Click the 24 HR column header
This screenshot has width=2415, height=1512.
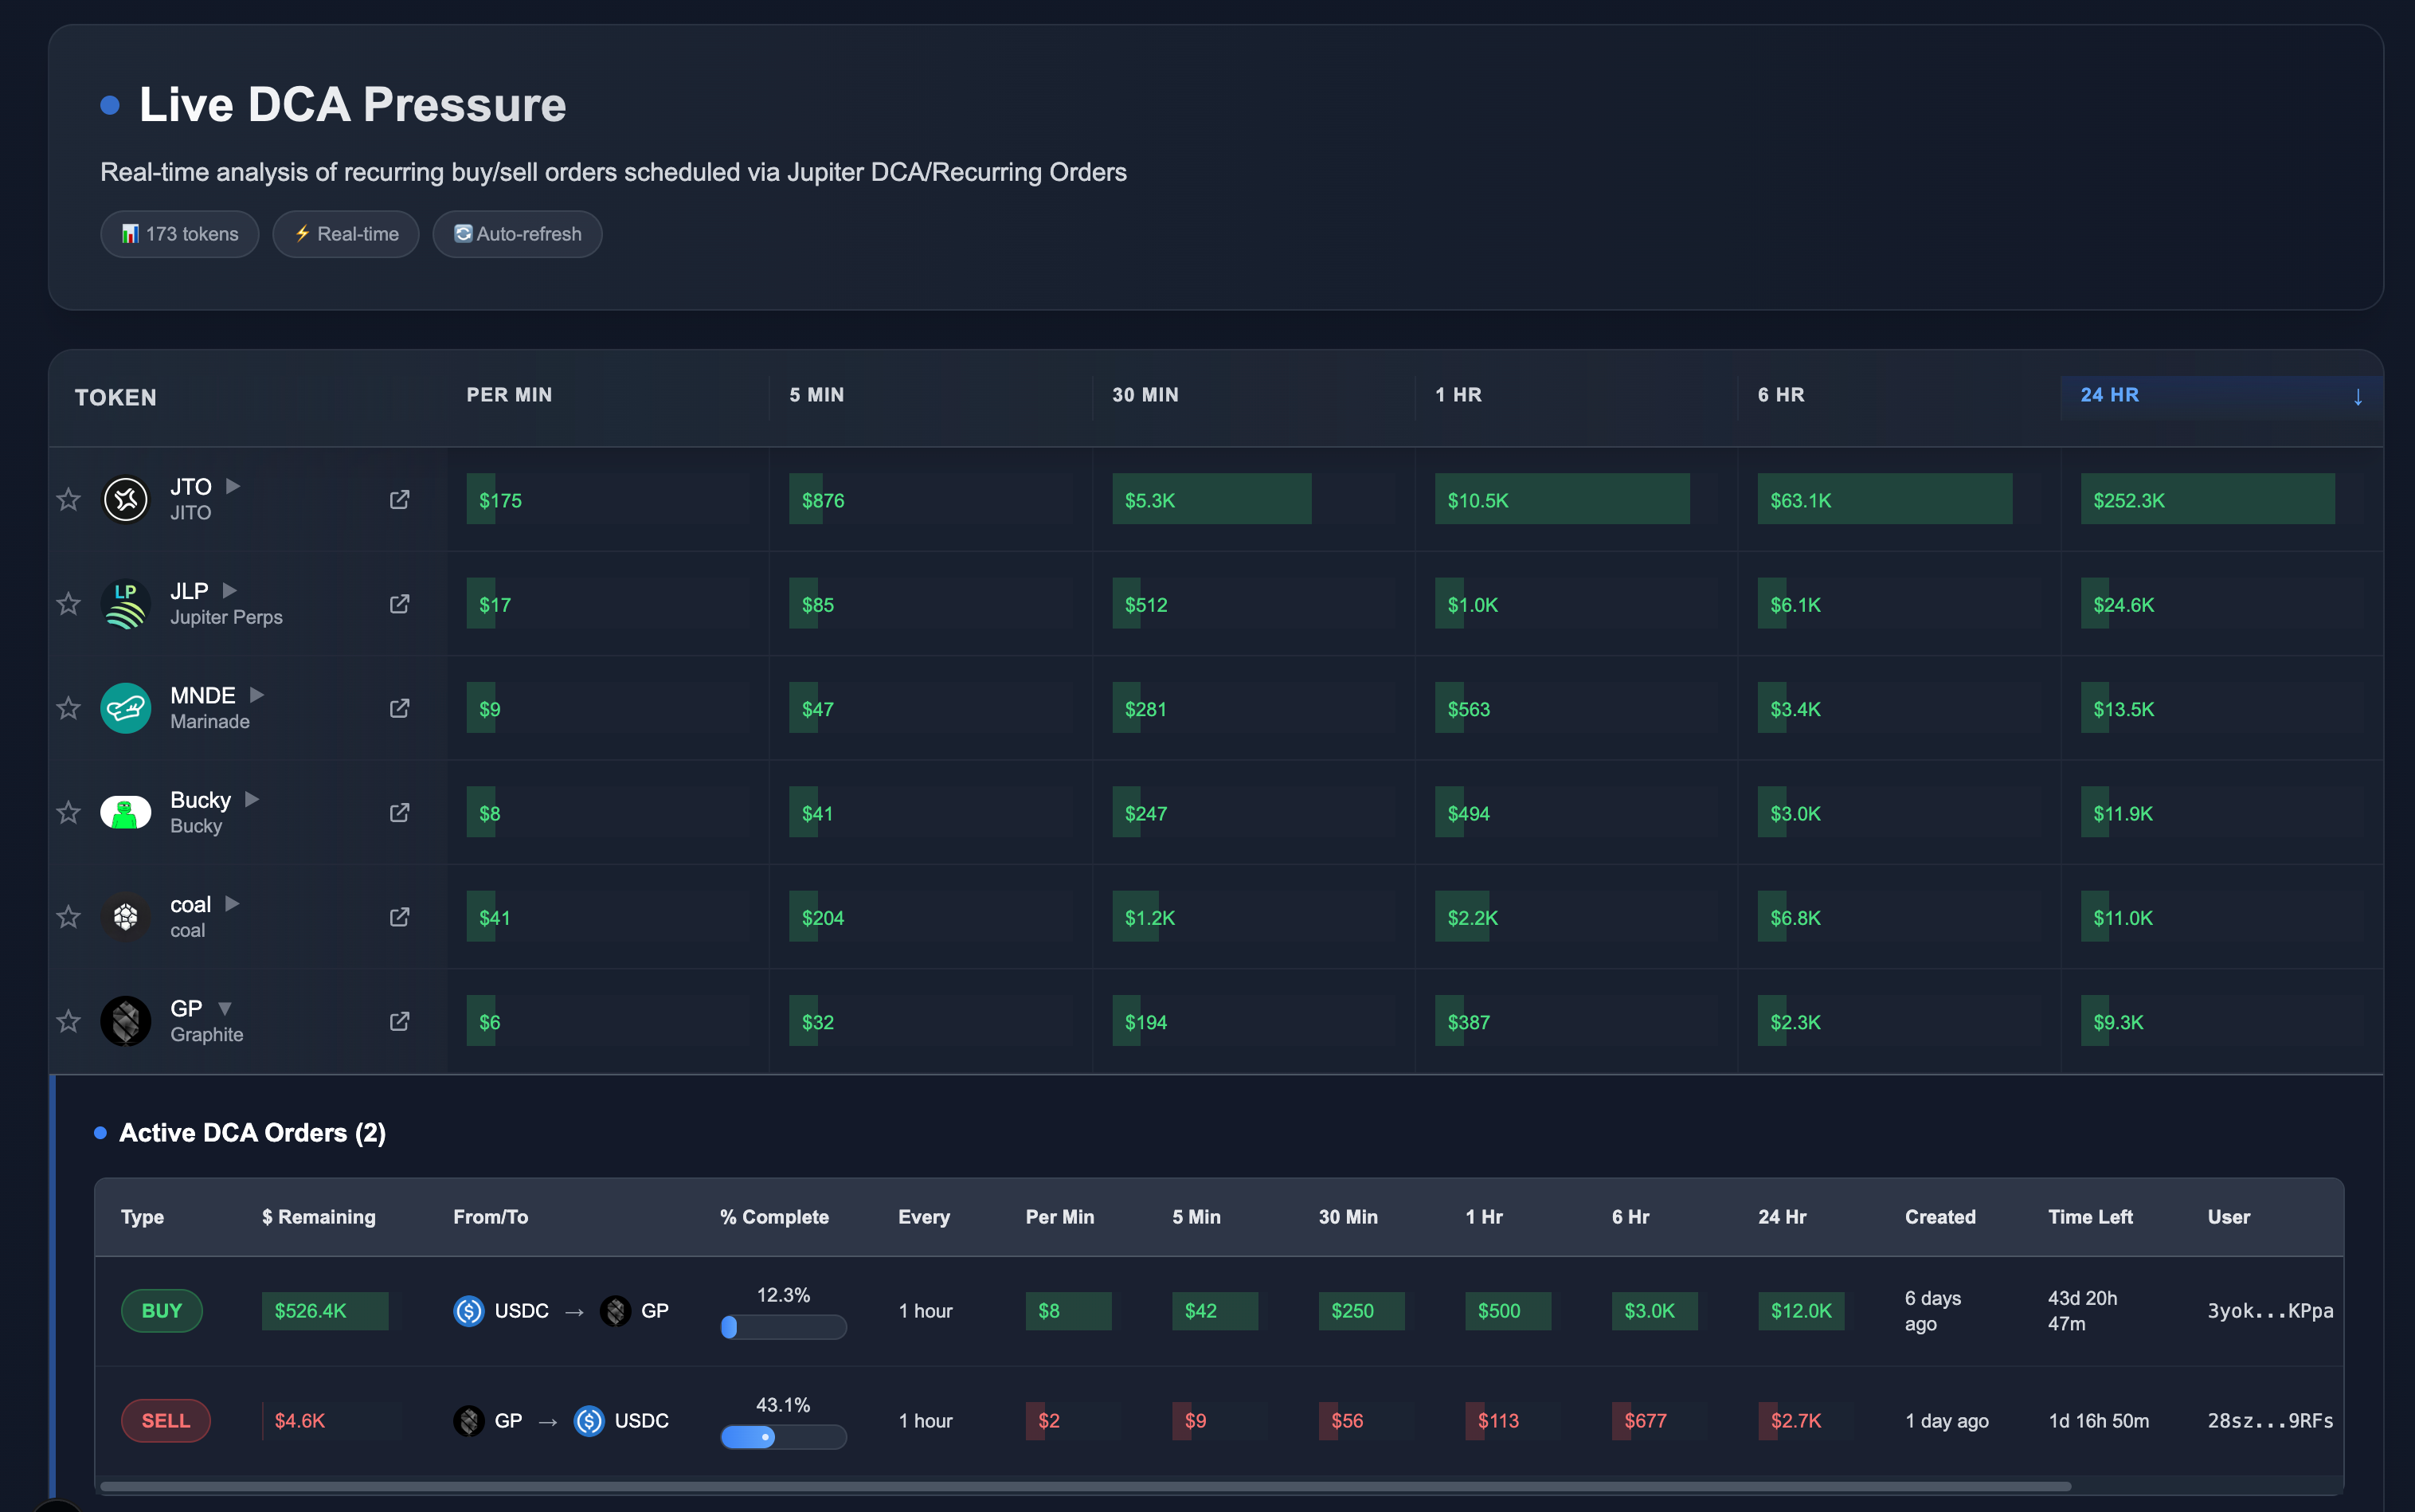click(2110, 395)
